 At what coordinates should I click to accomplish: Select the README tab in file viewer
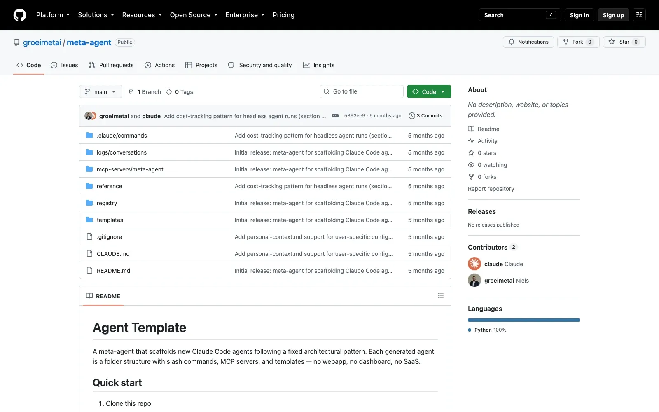pyautogui.click(x=103, y=296)
